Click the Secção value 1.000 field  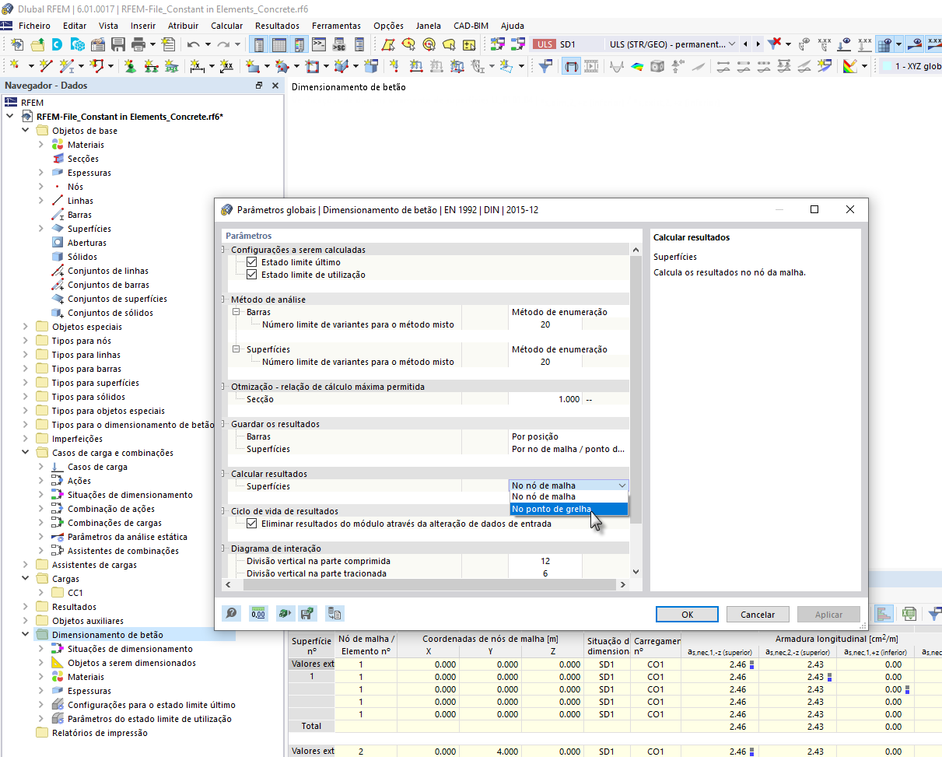pos(545,399)
